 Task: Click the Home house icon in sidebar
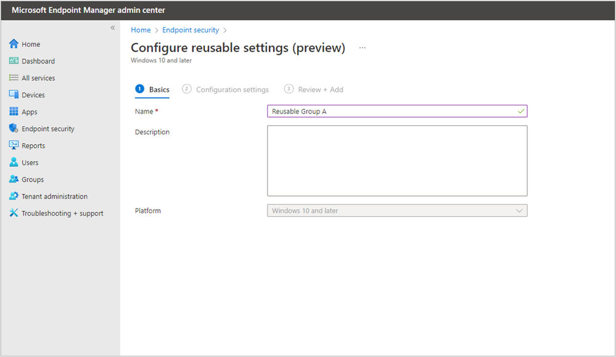14,44
